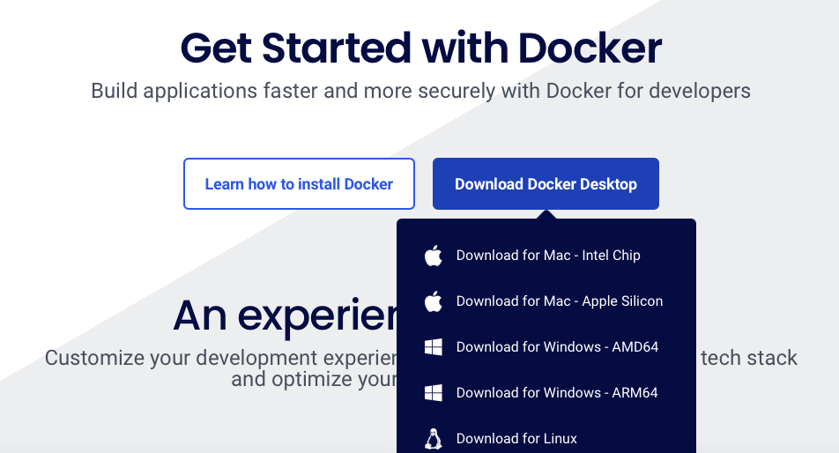The image size is (839, 453).
Task: Click Learn how to install Docker button
Action: pos(299,183)
